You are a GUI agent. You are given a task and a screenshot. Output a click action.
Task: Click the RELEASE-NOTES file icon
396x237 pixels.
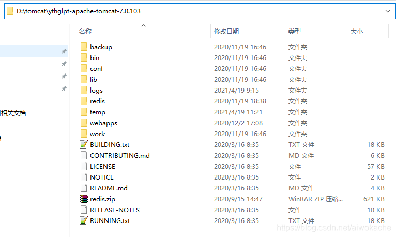tap(84, 210)
